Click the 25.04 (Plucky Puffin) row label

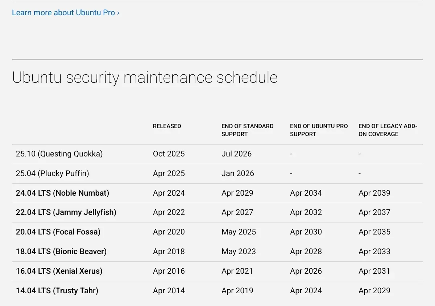52,174
